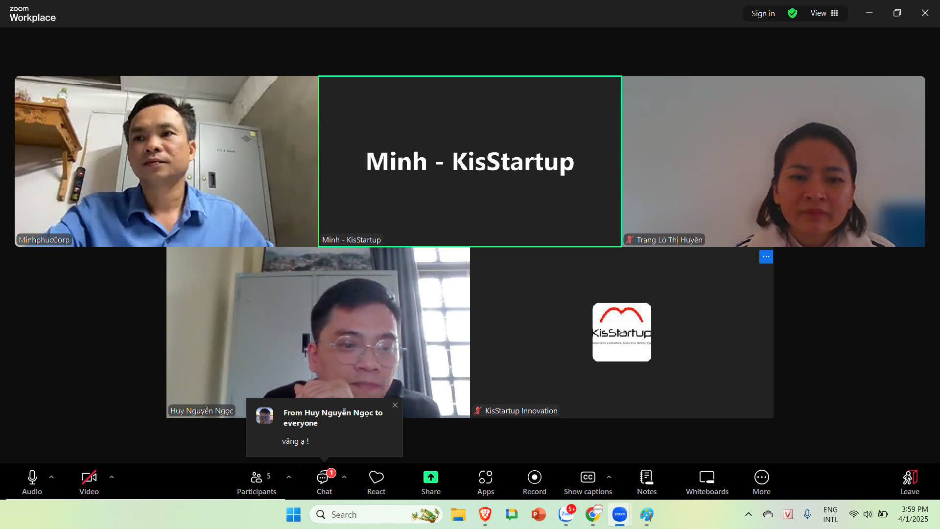Image resolution: width=940 pixels, height=529 pixels.
Task: Click the MinhphucCorp name label
Action: pos(44,240)
